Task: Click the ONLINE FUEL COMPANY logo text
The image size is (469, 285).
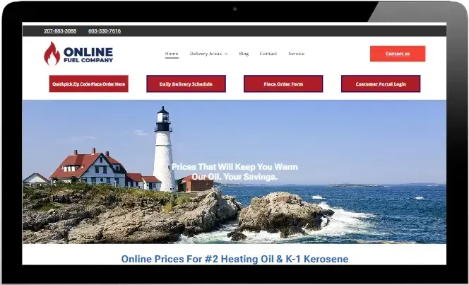Action: (x=88, y=54)
